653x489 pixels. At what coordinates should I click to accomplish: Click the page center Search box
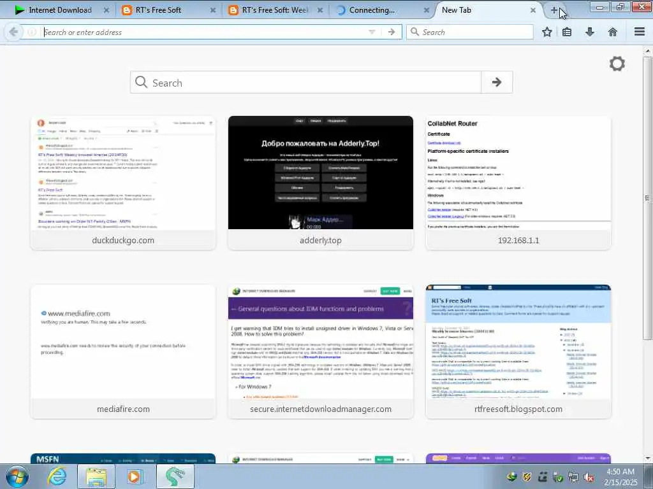tap(305, 82)
